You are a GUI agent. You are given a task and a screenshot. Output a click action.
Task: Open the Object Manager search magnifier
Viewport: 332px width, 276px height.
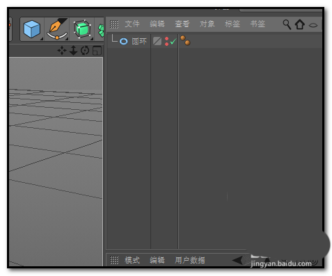point(287,24)
